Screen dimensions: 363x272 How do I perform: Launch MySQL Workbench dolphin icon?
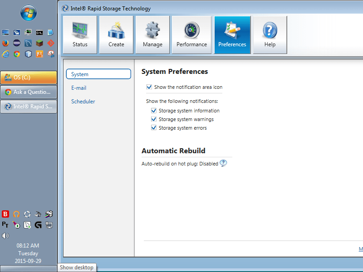coord(28,43)
